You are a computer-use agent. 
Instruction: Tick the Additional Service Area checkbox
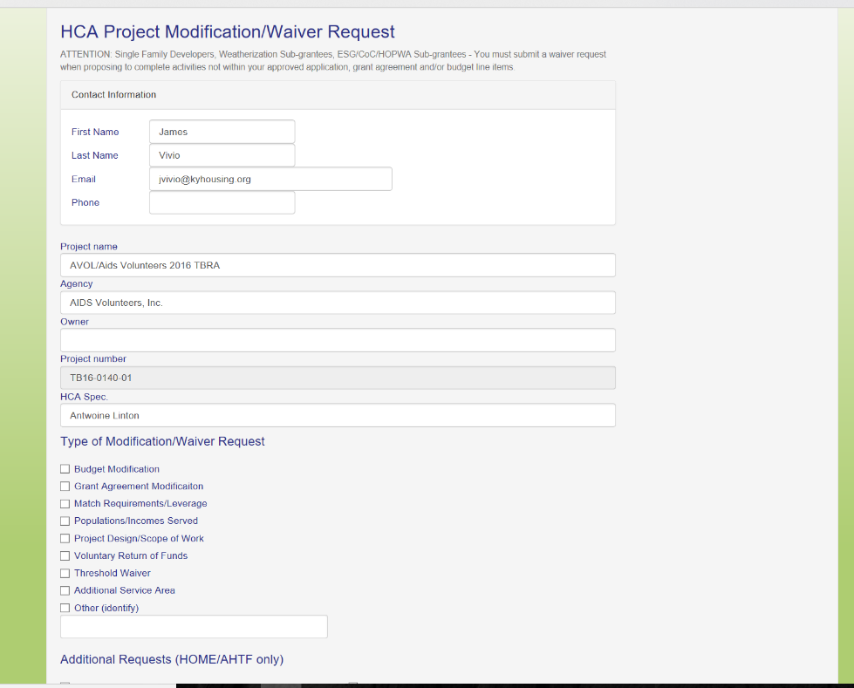coord(65,591)
